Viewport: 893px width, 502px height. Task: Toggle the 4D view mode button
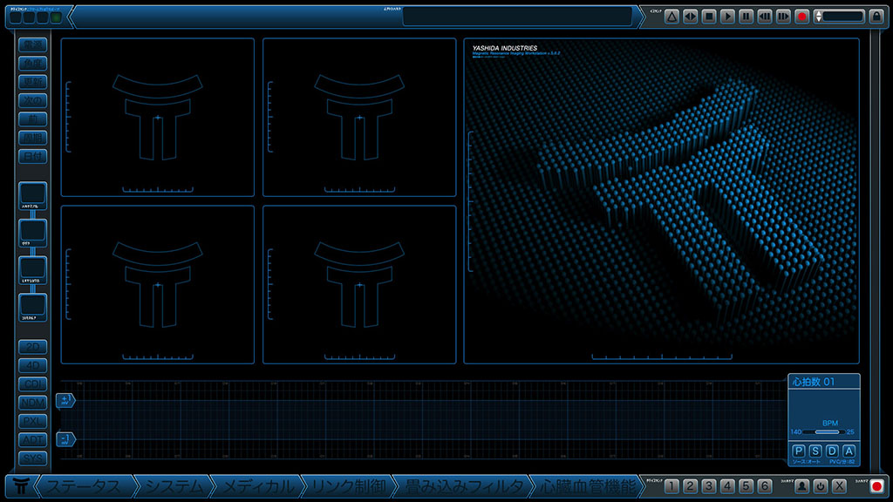click(x=33, y=365)
